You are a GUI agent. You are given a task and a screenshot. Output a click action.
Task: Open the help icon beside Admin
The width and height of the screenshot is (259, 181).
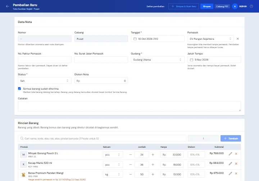point(251,6)
